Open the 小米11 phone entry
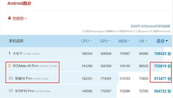Viewport: 173px width, 98px height. coord(18,54)
